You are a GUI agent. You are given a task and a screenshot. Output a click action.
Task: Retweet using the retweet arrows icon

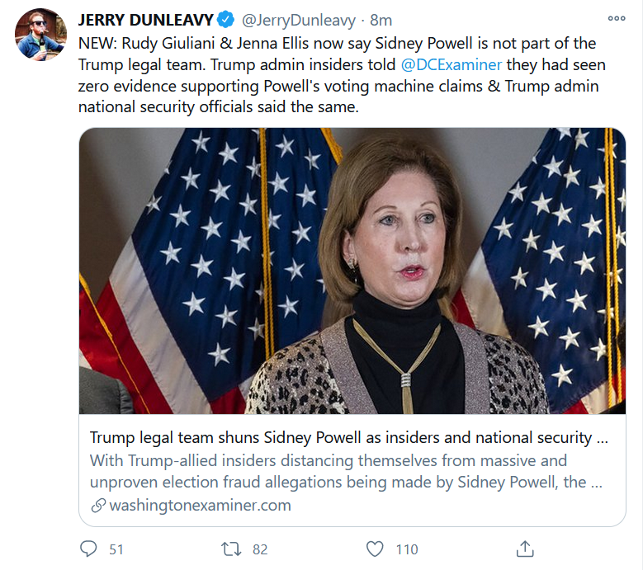coord(233,549)
